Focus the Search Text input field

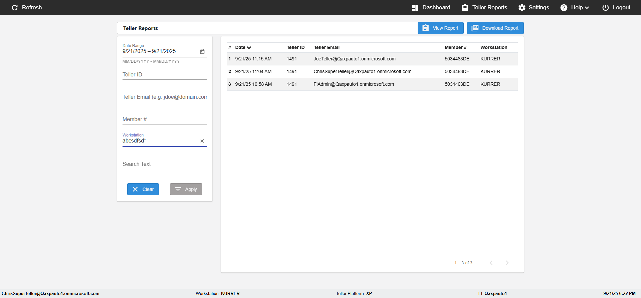[x=165, y=164]
